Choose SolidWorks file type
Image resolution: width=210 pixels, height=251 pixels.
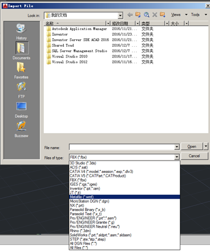click(x=124, y=235)
